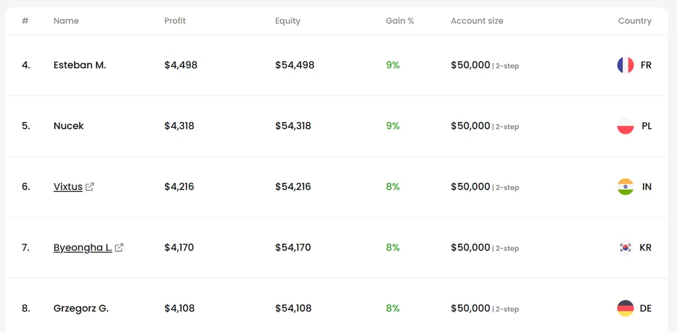Click the Country column header
The width and height of the screenshot is (678, 332).
[635, 21]
